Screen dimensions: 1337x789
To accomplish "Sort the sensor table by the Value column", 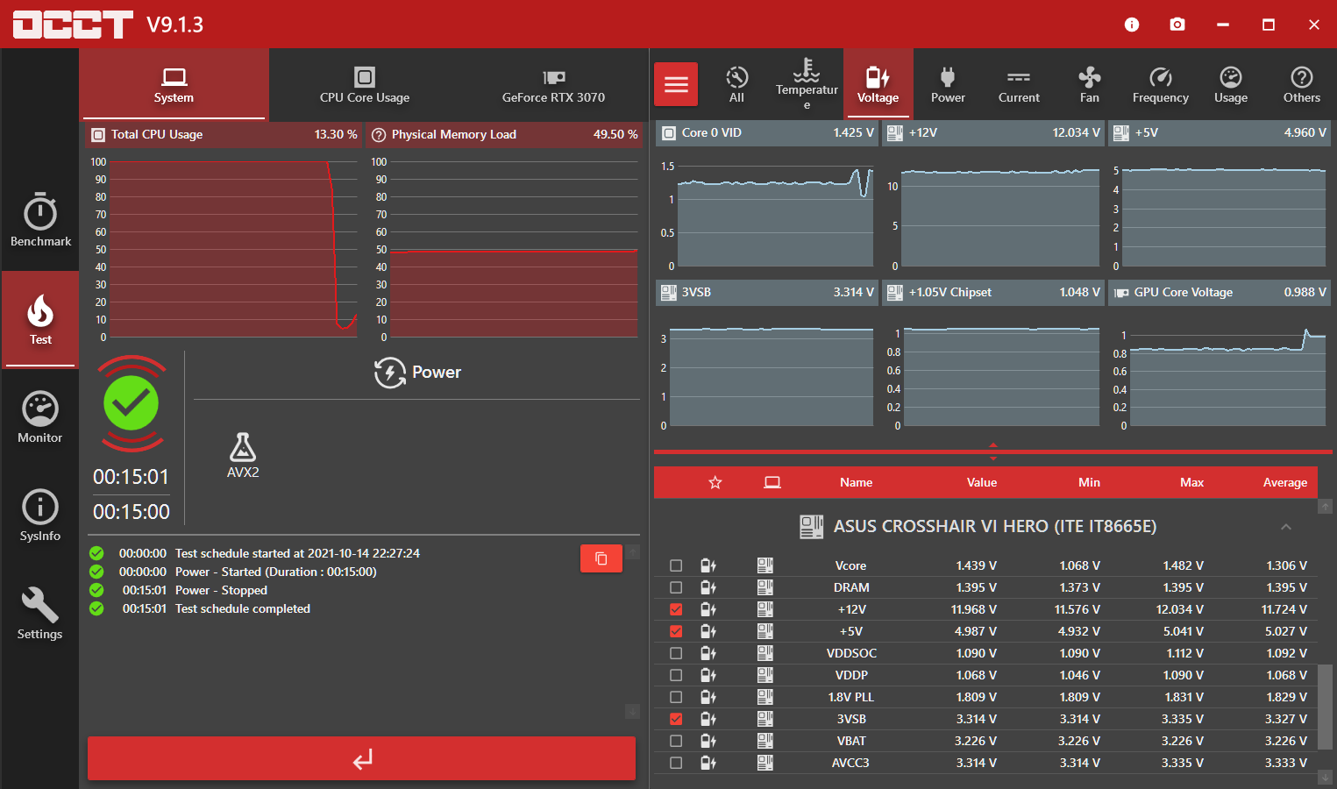I will pyautogui.click(x=982, y=482).
